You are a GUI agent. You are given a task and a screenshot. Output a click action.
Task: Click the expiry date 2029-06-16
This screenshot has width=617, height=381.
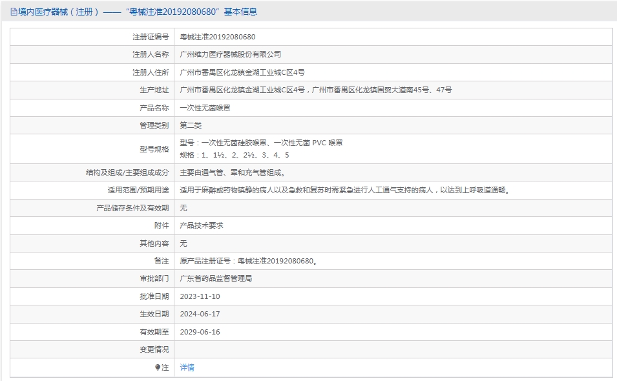click(x=200, y=332)
